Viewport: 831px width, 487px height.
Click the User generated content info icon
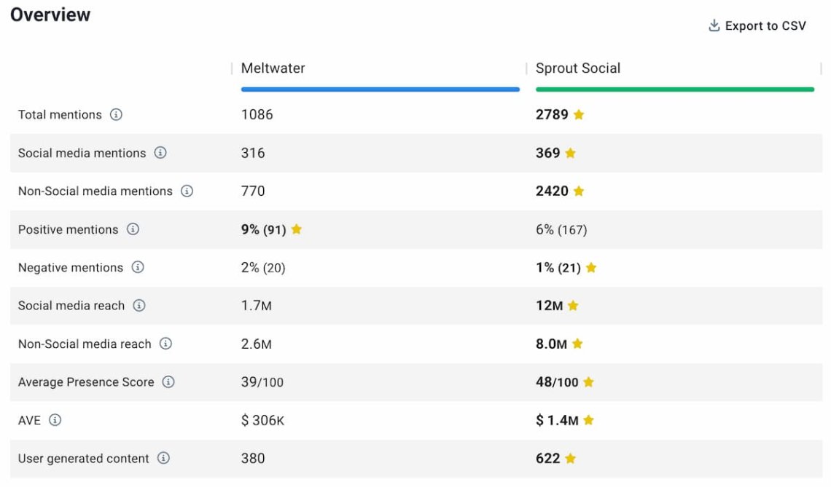164,459
